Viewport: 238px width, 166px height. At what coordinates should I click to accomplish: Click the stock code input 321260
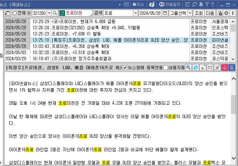[x=40, y=13]
